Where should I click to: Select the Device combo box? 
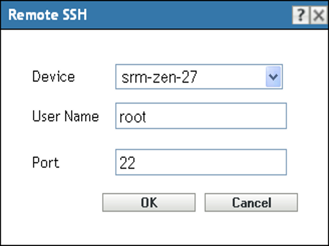[193, 77]
